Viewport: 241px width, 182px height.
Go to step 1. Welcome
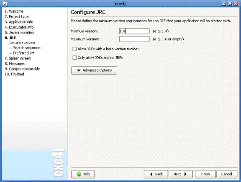[x=14, y=11]
